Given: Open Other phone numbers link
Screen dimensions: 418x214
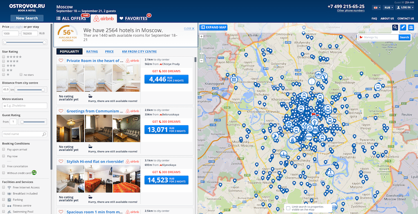Looking at the screenshot, I should point(351,11).
